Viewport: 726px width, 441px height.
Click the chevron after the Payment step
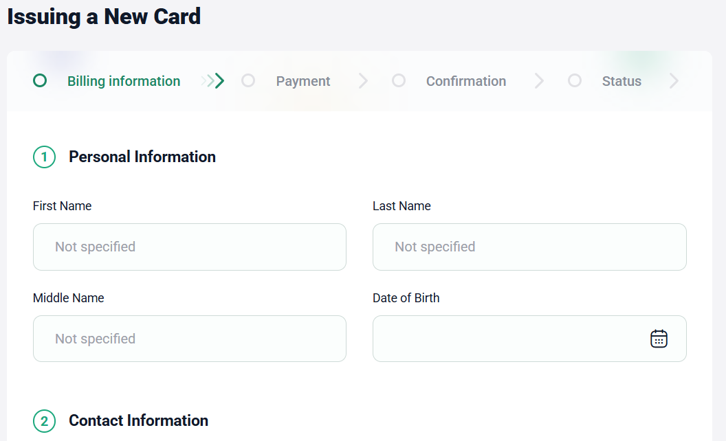(x=363, y=81)
